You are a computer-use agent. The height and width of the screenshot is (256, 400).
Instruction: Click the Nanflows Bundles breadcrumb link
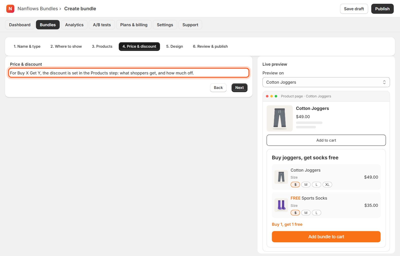click(38, 9)
